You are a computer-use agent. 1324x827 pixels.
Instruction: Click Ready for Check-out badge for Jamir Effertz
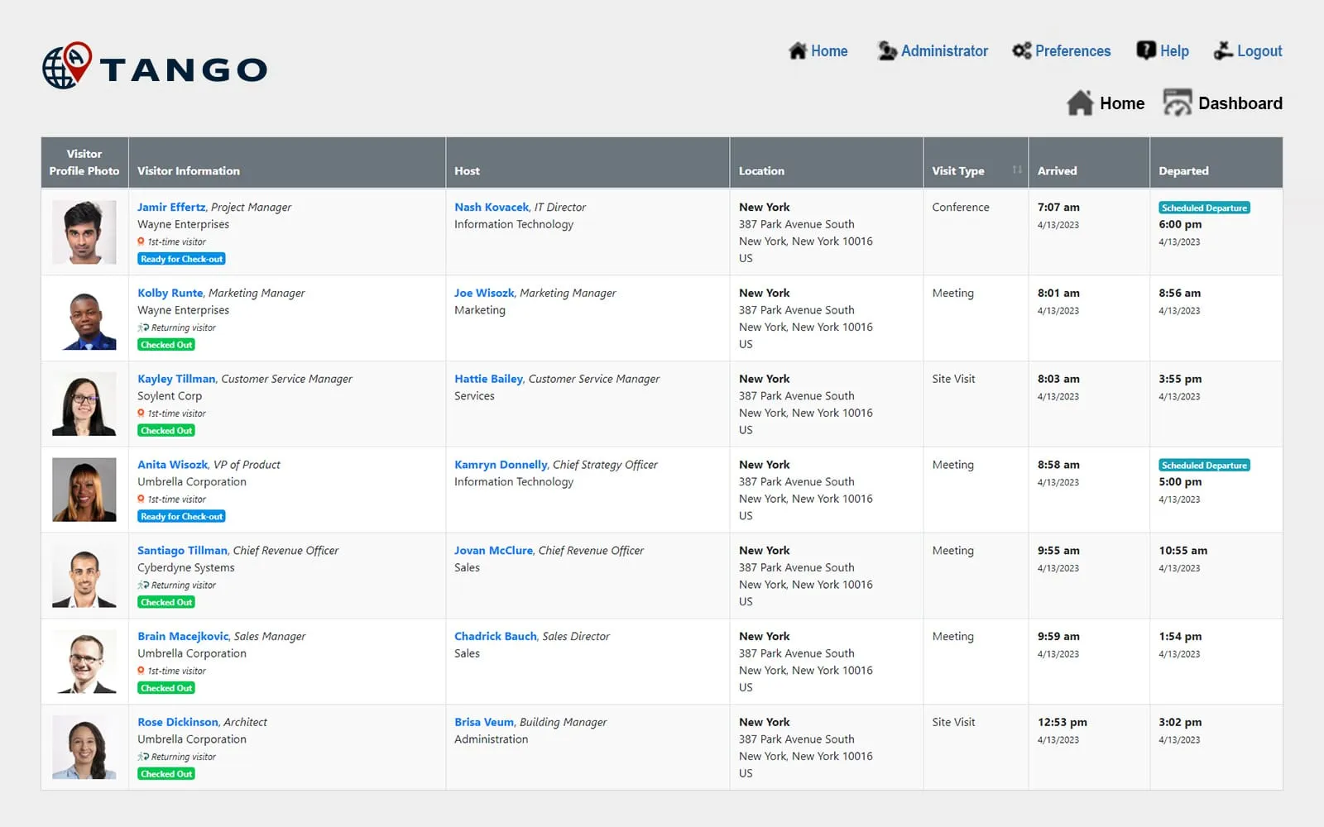181,259
